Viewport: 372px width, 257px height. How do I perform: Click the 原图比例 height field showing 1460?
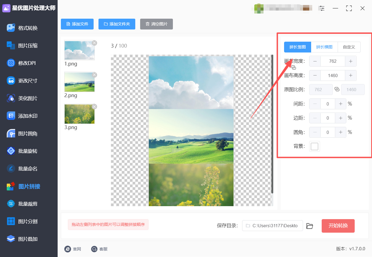pyautogui.click(x=353, y=90)
